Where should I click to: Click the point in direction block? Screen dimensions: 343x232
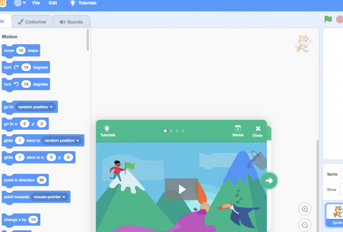click(25, 180)
